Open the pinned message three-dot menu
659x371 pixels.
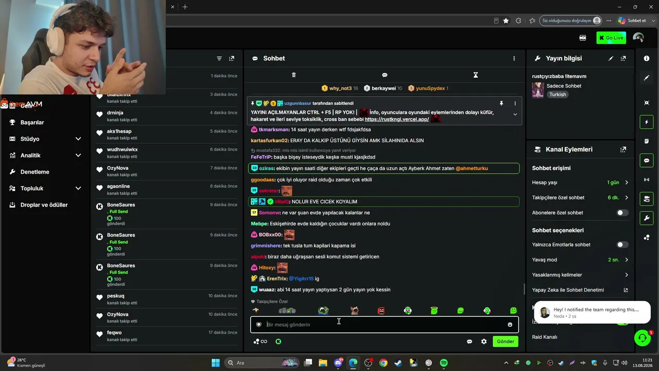(x=515, y=104)
